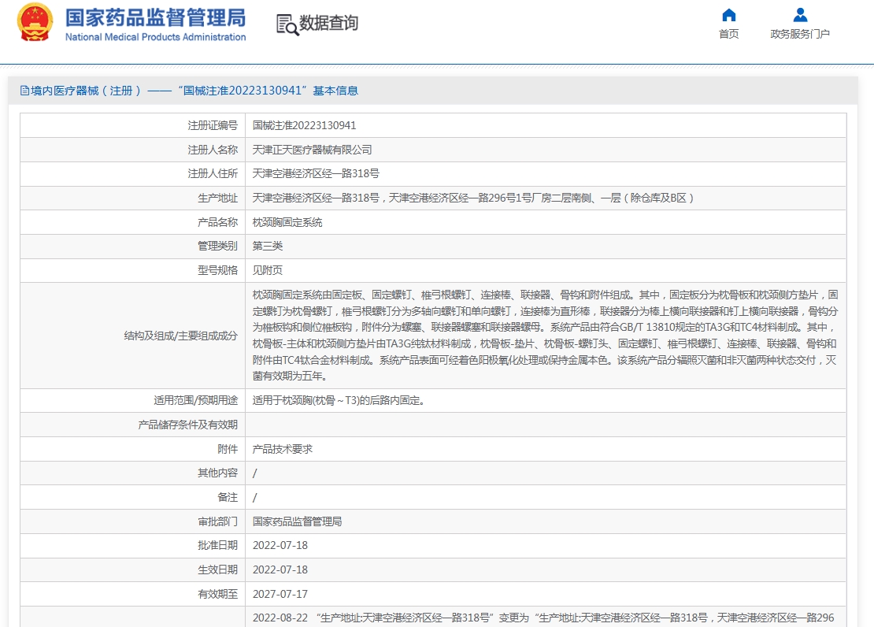Open the 产品技术要求 attachment text
874x627 pixels.
(x=283, y=449)
